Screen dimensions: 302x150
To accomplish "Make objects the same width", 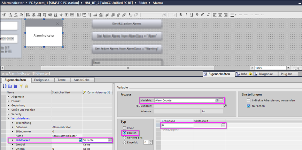I will 95,15.
